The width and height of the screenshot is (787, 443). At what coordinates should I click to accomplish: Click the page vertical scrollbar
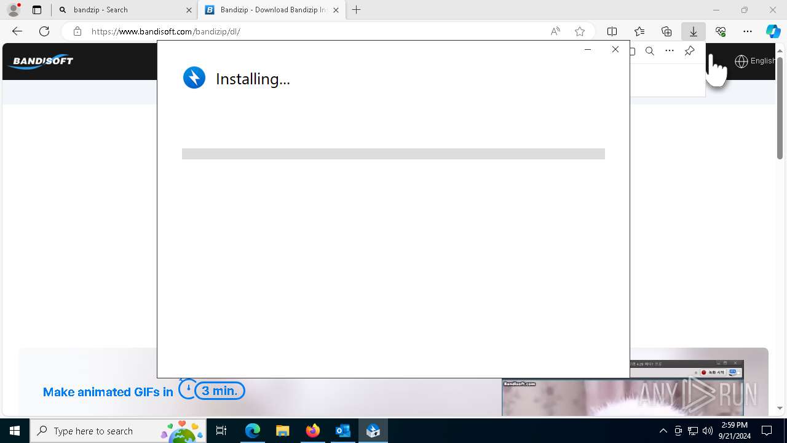(x=780, y=108)
